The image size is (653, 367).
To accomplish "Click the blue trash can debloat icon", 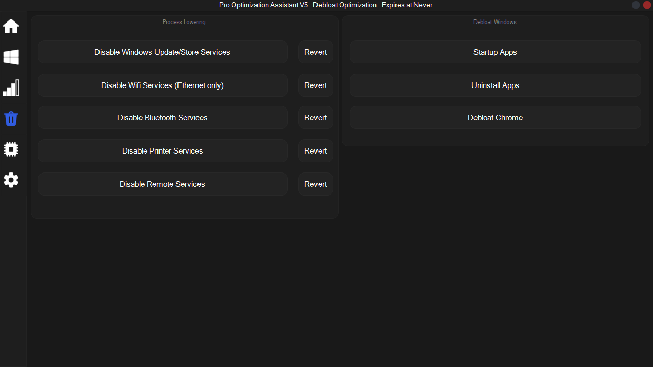I will pos(11,119).
